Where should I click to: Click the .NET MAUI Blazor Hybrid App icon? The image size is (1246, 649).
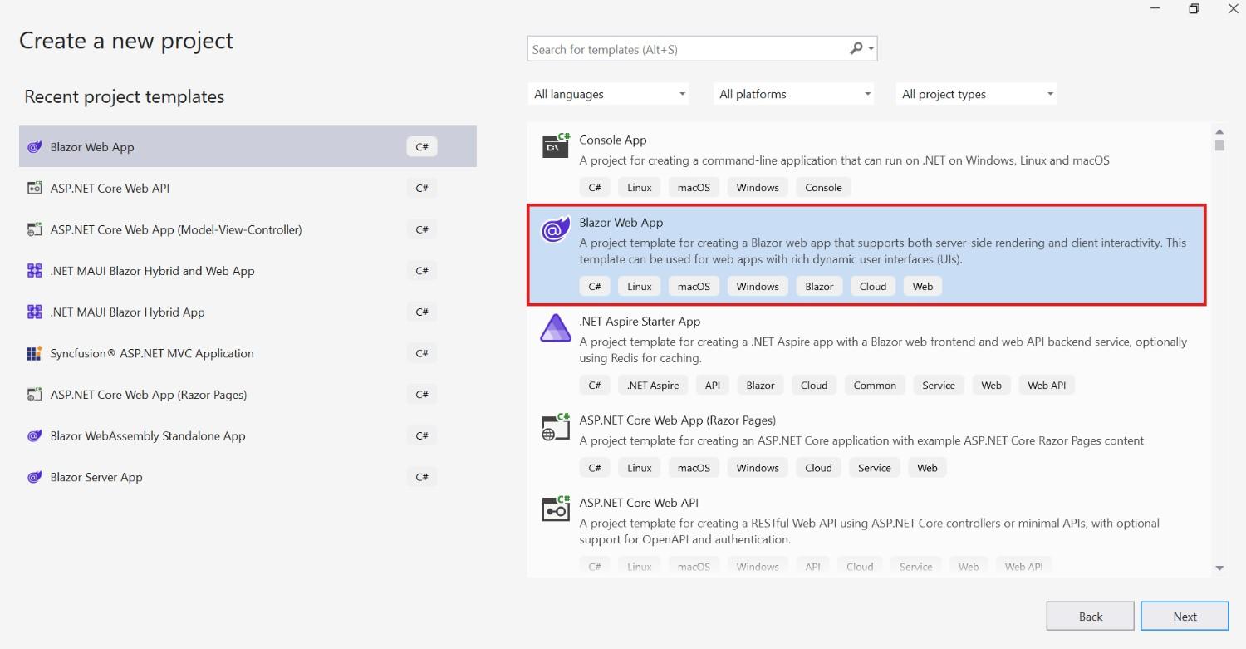(x=34, y=312)
